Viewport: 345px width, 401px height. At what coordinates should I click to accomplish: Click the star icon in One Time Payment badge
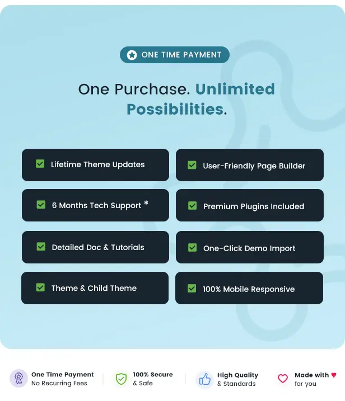tap(132, 55)
